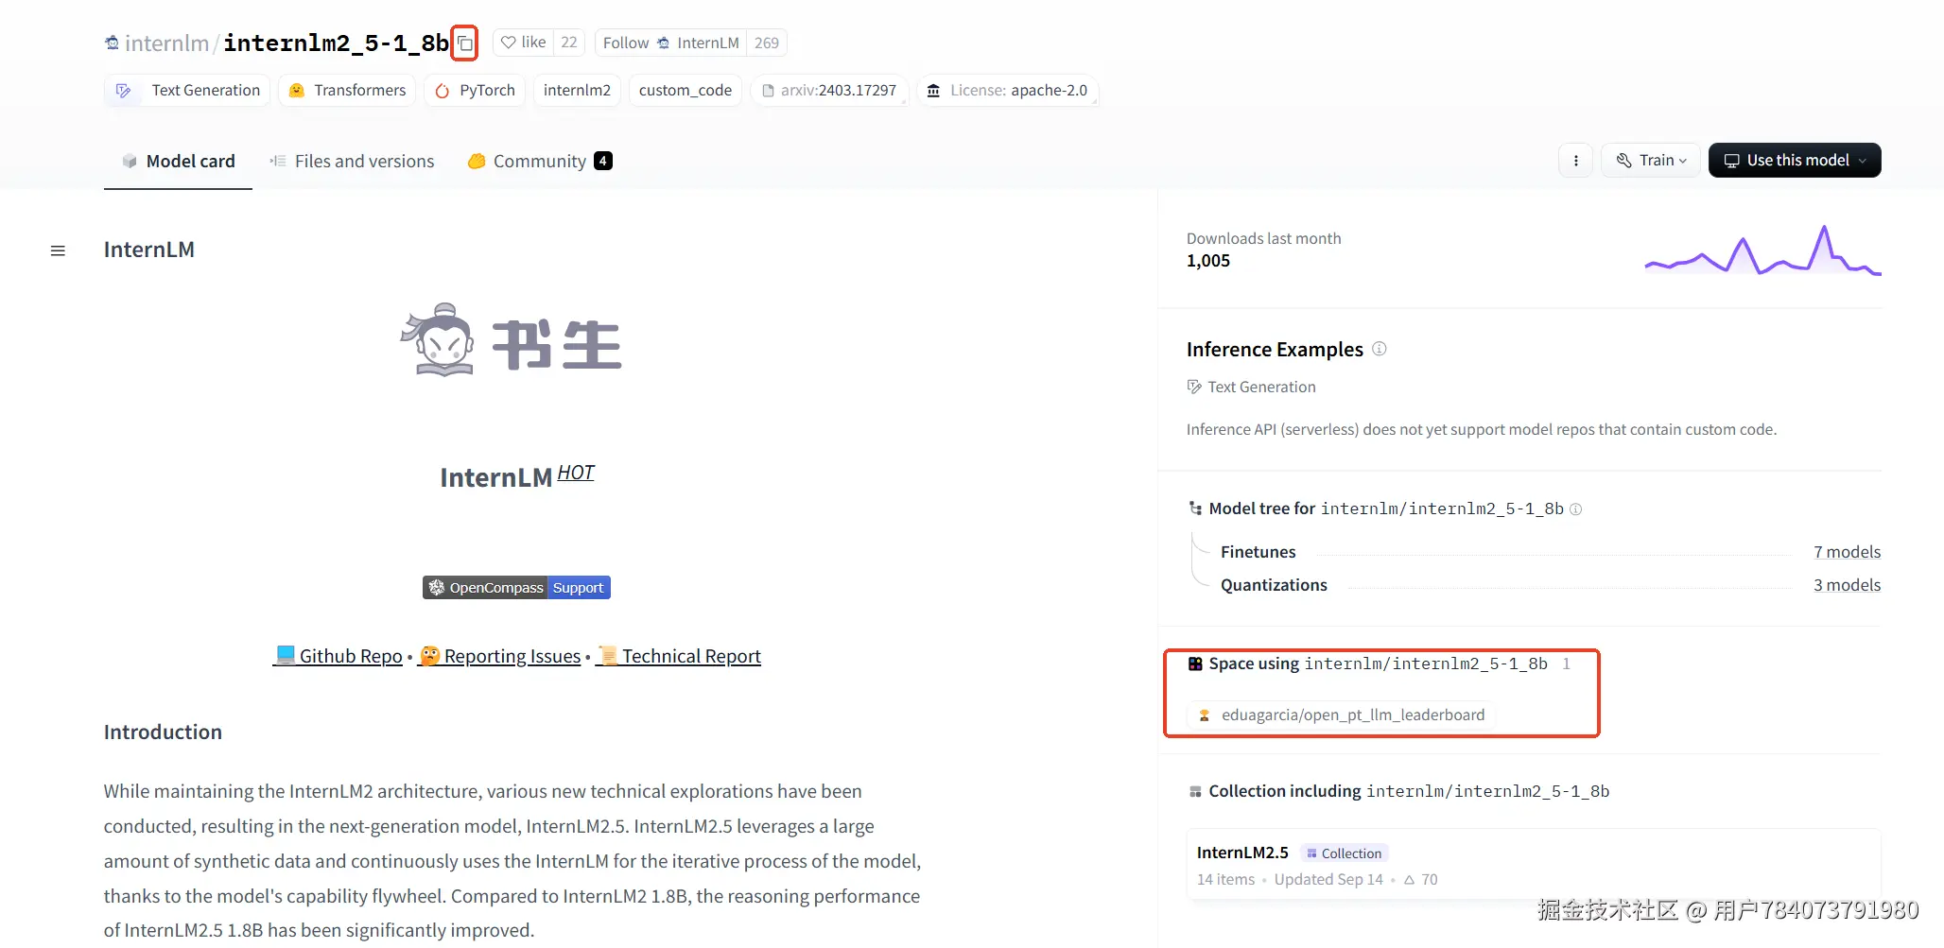1944x948 pixels.
Task: View the 269 InternLM followers count
Action: (767, 43)
